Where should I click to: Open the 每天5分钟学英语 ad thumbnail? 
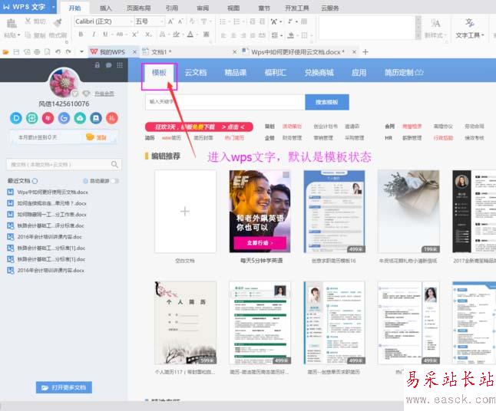(x=260, y=212)
